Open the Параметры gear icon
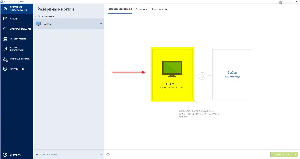This screenshot has width=300, height=159. pyautogui.click(x=5, y=69)
